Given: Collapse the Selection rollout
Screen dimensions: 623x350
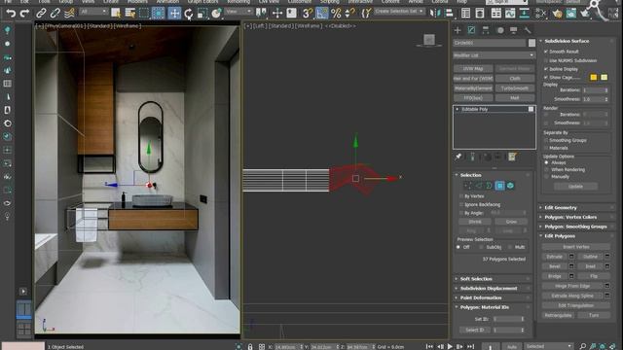Looking at the screenshot, I should [x=470, y=175].
